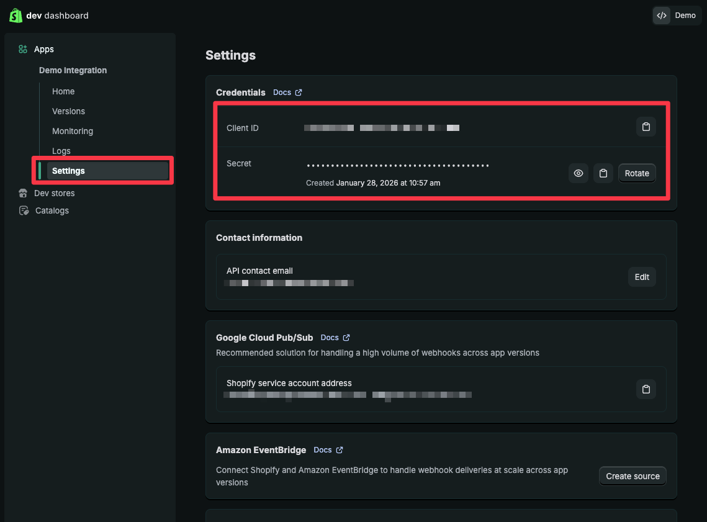Go to Catalogs

(52, 210)
